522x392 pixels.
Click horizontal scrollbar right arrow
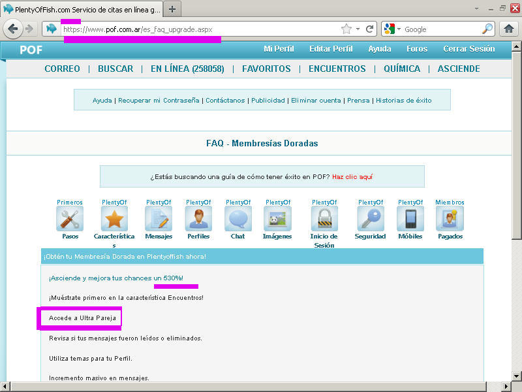point(506,386)
